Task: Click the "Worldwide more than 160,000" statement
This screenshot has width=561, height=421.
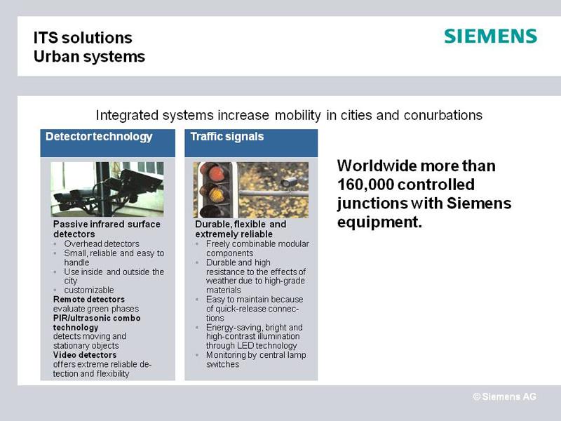Action: point(424,194)
